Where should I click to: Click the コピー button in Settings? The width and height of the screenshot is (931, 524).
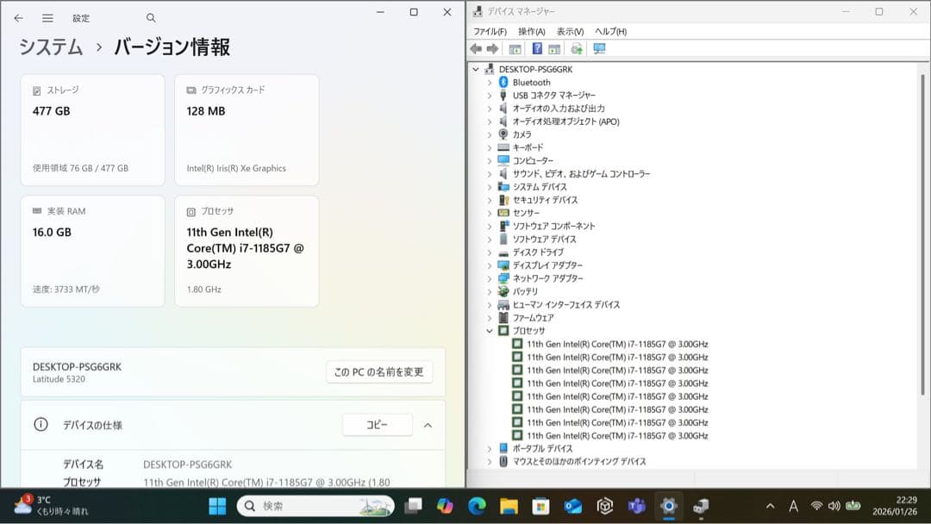coord(377,424)
